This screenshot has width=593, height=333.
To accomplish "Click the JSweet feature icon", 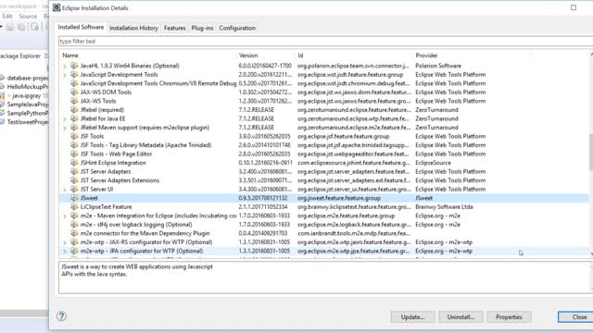I will [74, 198].
